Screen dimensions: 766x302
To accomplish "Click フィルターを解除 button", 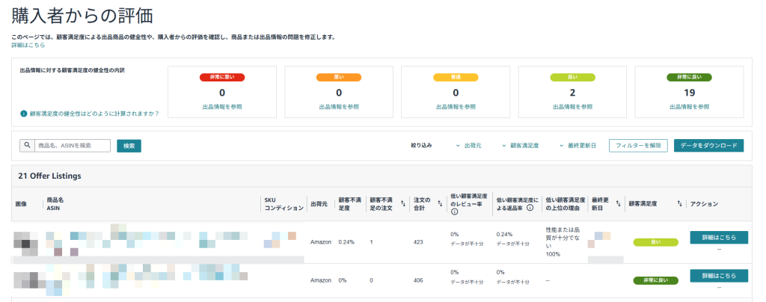I will tap(638, 145).
